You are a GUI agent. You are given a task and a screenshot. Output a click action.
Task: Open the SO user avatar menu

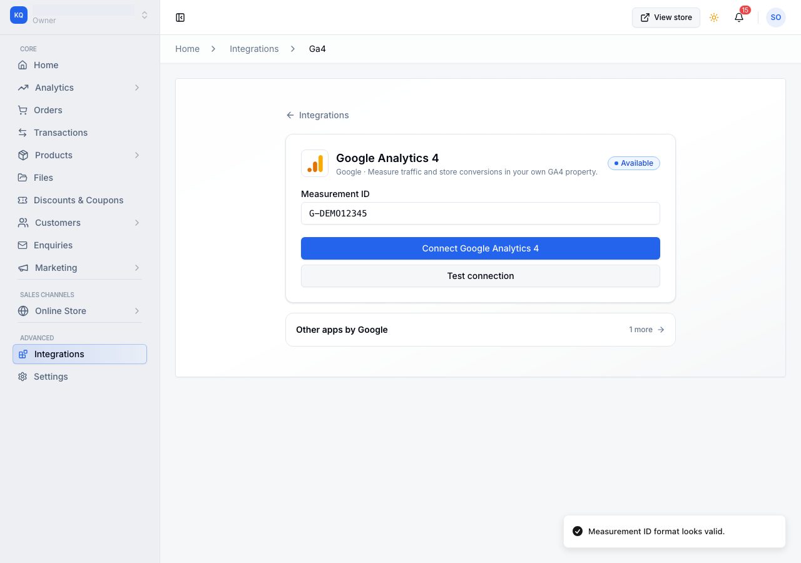pos(776,18)
